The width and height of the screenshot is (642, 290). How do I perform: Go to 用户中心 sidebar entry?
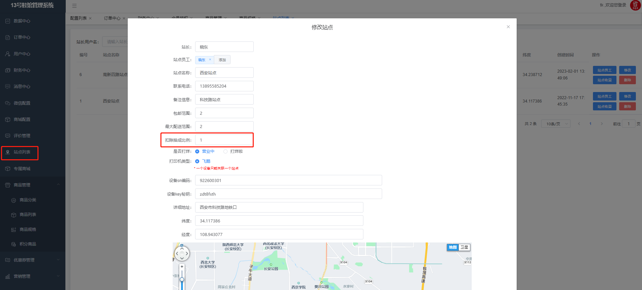[x=22, y=54]
